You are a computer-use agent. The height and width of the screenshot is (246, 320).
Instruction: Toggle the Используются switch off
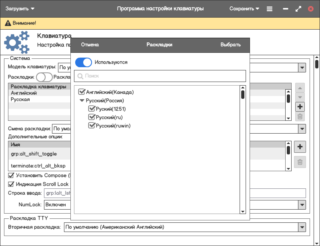[x=84, y=62]
